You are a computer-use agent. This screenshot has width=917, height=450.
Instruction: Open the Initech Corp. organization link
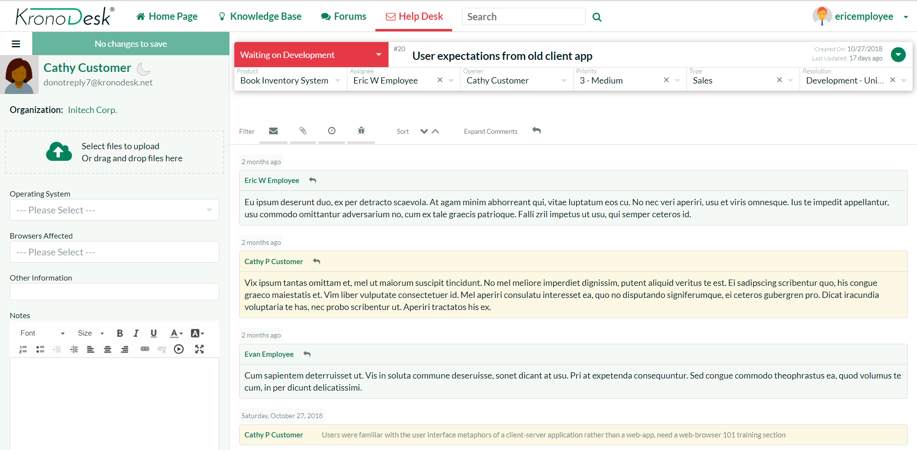point(92,110)
